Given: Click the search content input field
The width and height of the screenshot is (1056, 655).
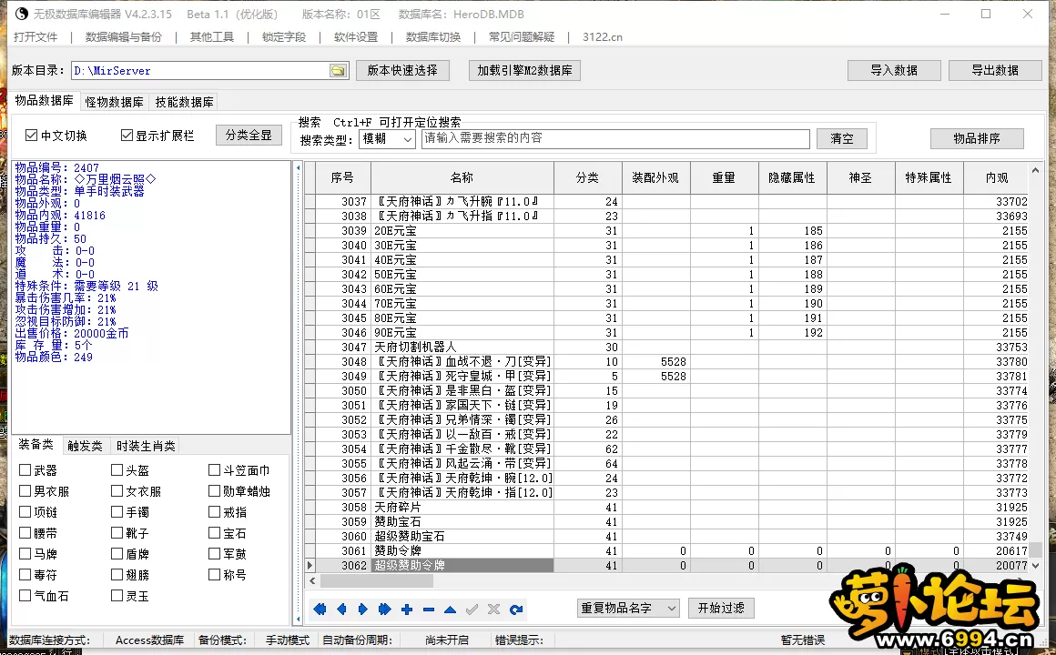Looking at the screenshot, I should (615, 138).
